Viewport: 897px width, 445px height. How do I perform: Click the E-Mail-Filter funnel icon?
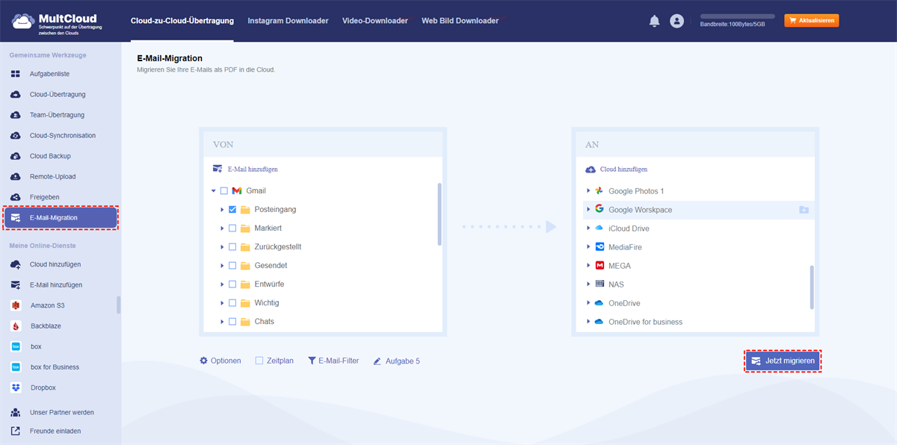click(x=312, y=361)
